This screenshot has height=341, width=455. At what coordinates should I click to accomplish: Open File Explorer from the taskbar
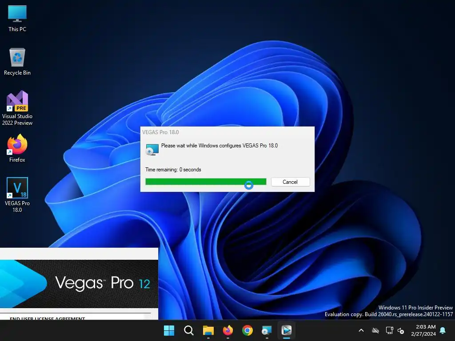tap(208, 330)
